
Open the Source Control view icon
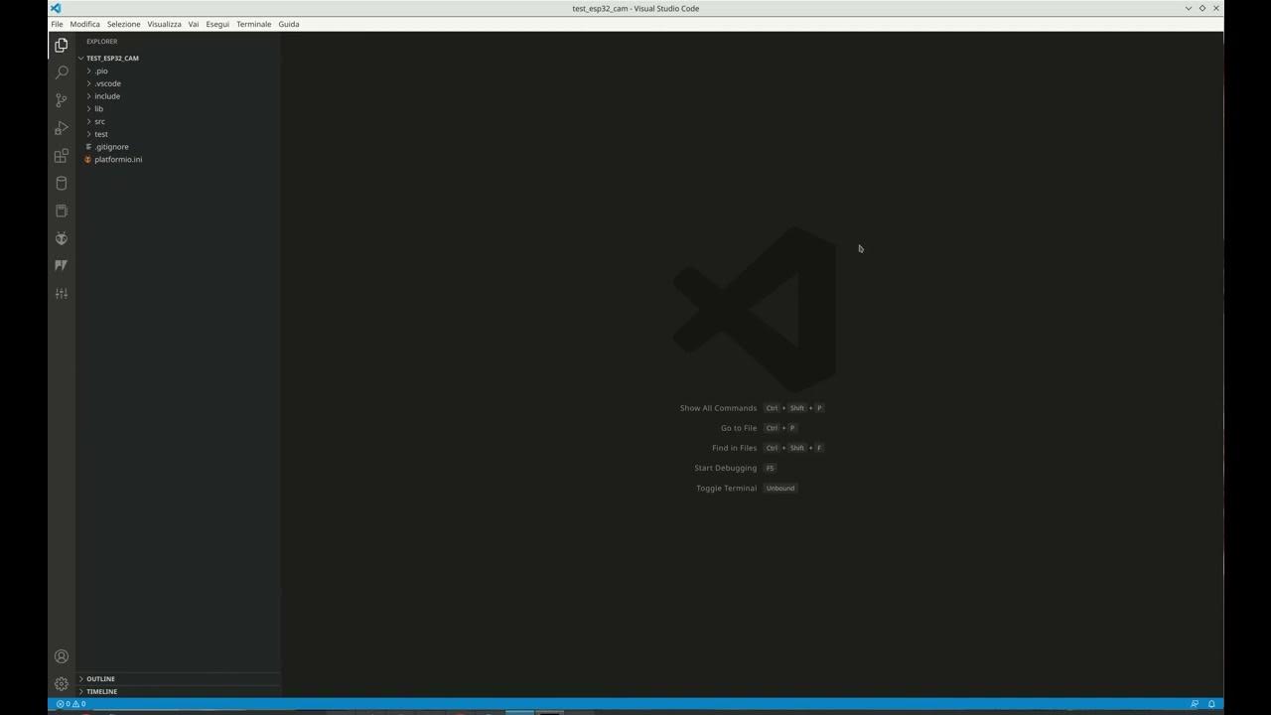coord(61,100)
